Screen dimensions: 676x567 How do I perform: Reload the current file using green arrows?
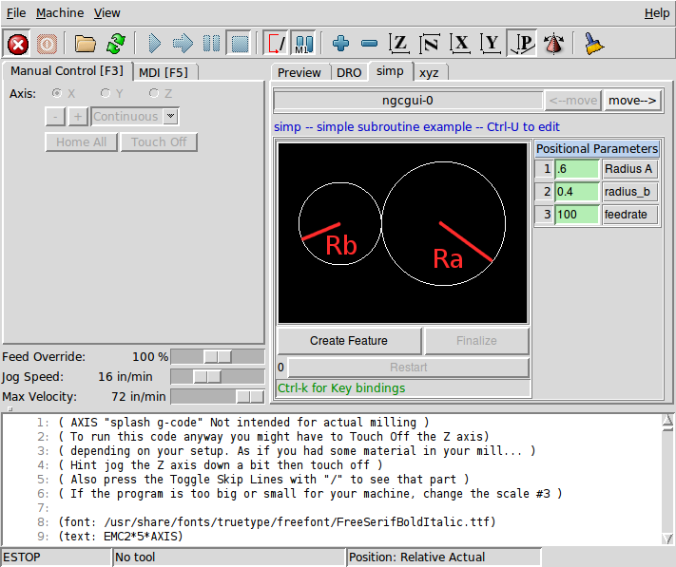coord(116,44)
